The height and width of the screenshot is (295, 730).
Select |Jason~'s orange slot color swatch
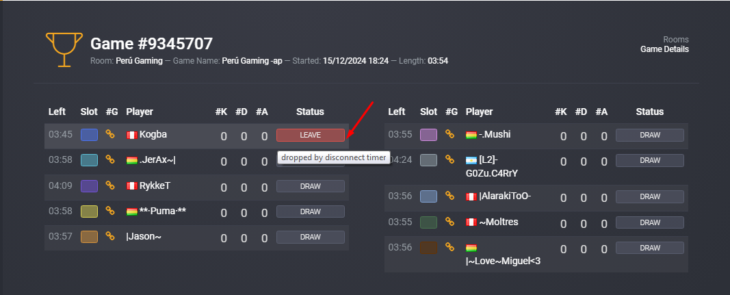click(x=89, y=236)
